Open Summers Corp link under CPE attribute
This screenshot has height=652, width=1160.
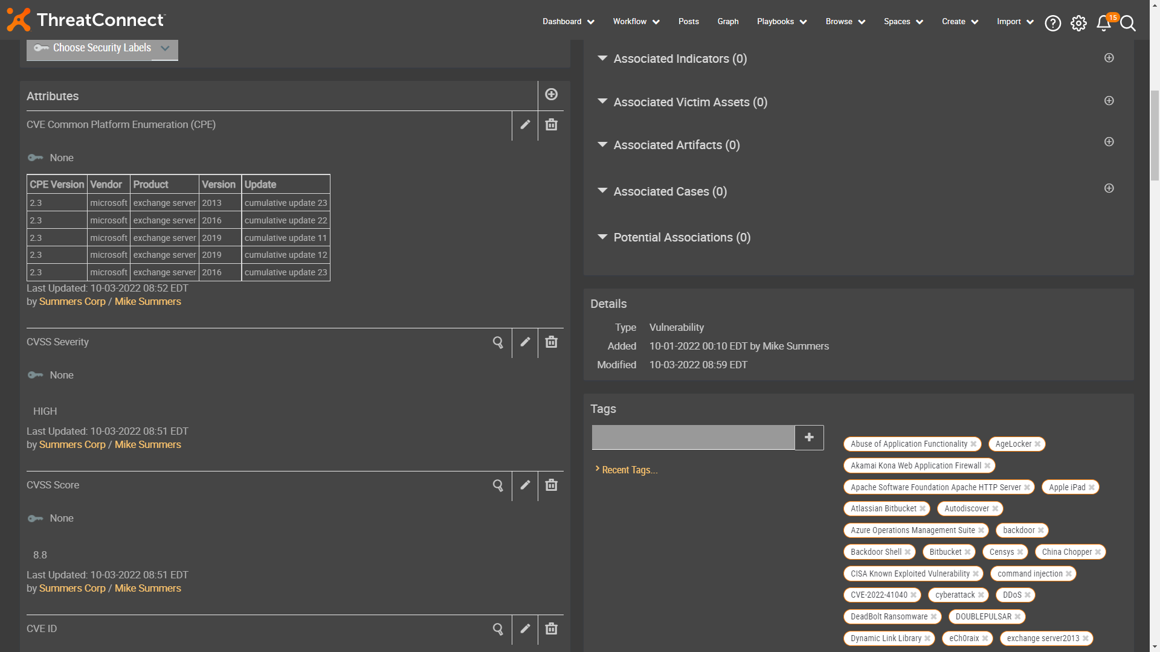click(72, 302)
